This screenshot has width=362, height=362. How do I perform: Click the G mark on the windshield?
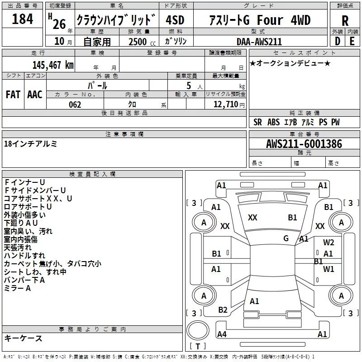click(x=286, y=238)
